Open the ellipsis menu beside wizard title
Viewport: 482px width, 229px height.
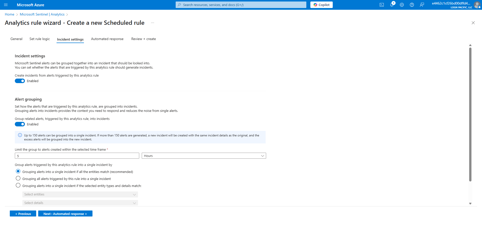click(152, 23)
